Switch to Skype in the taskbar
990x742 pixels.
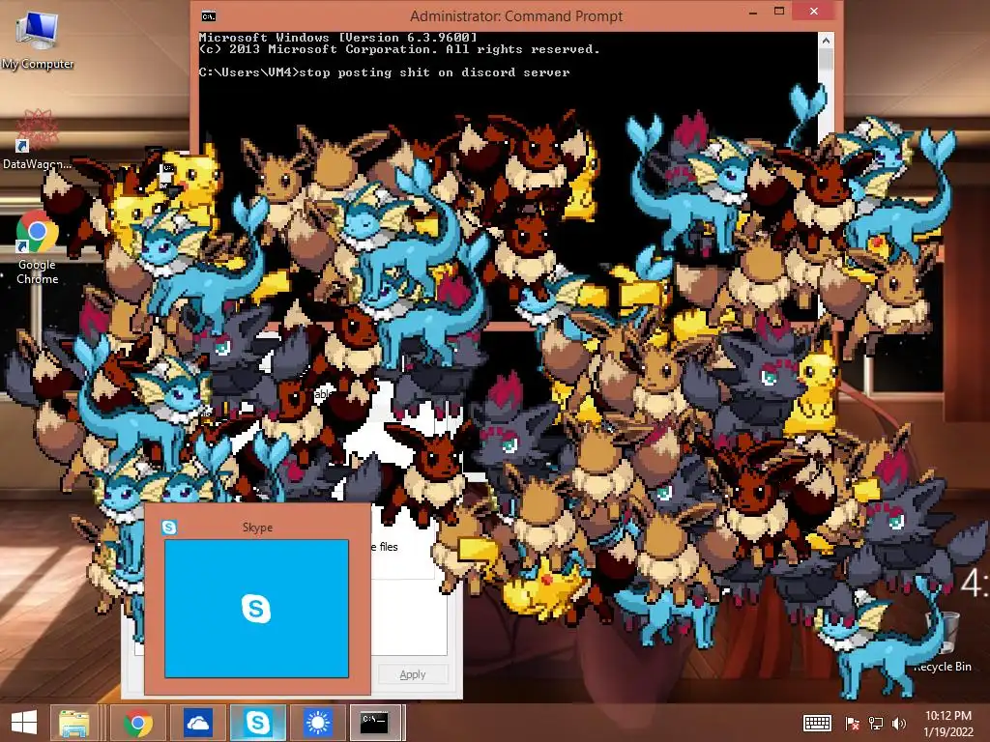point(257,723)
